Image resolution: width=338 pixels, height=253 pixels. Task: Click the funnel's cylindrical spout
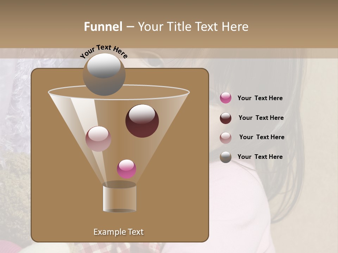[119, 198]
